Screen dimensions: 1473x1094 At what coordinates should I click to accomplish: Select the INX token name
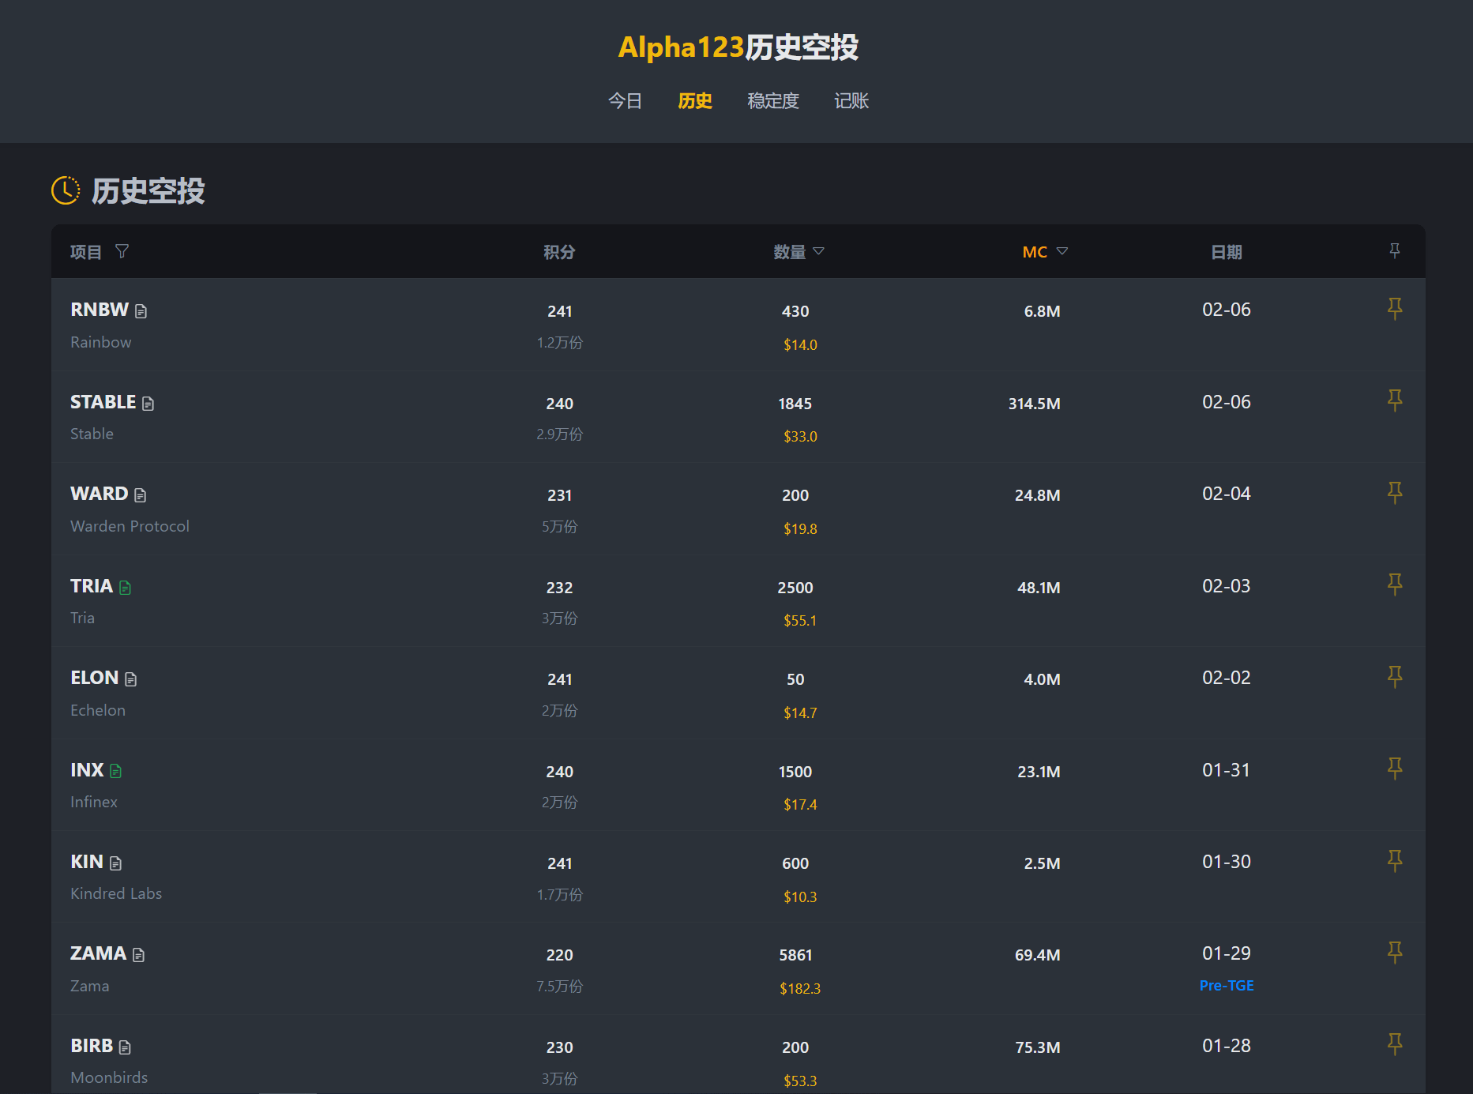pyautogui.click(x=87, y=770)
